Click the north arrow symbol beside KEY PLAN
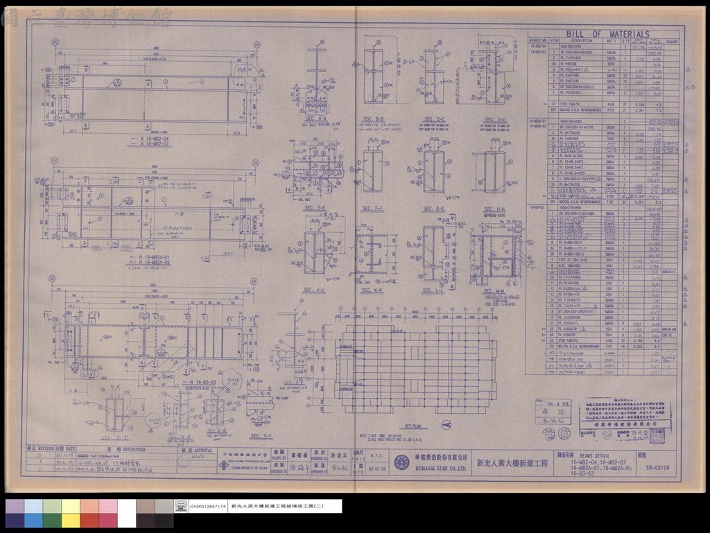 pyautogui.click(x=446, y=425)
